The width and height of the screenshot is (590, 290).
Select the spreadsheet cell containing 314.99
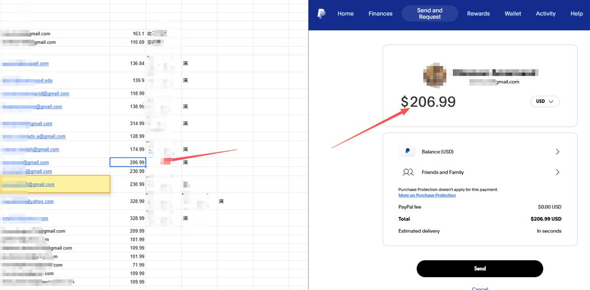[128, 124]
